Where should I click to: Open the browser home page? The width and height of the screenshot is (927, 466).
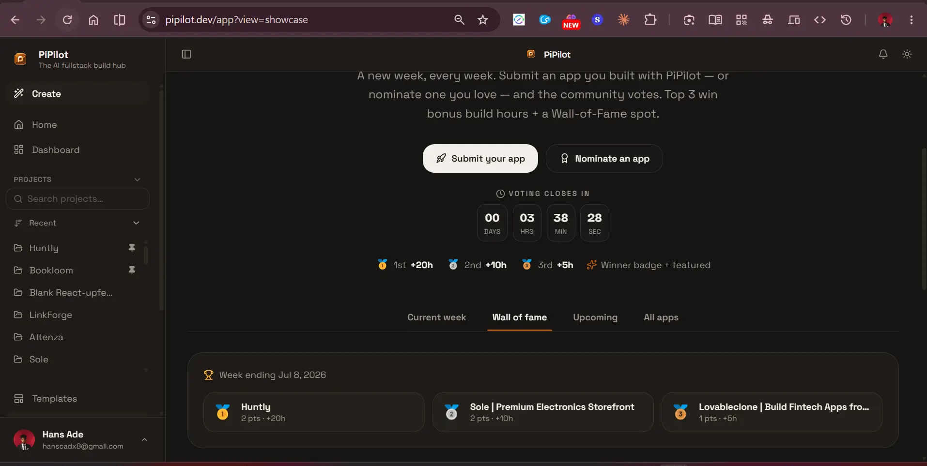point(93,20)
